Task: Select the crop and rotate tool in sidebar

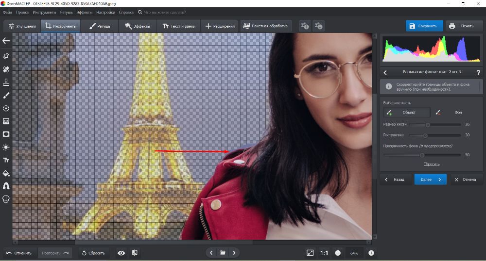Action: pyautogui.click(x=6, y=56)
